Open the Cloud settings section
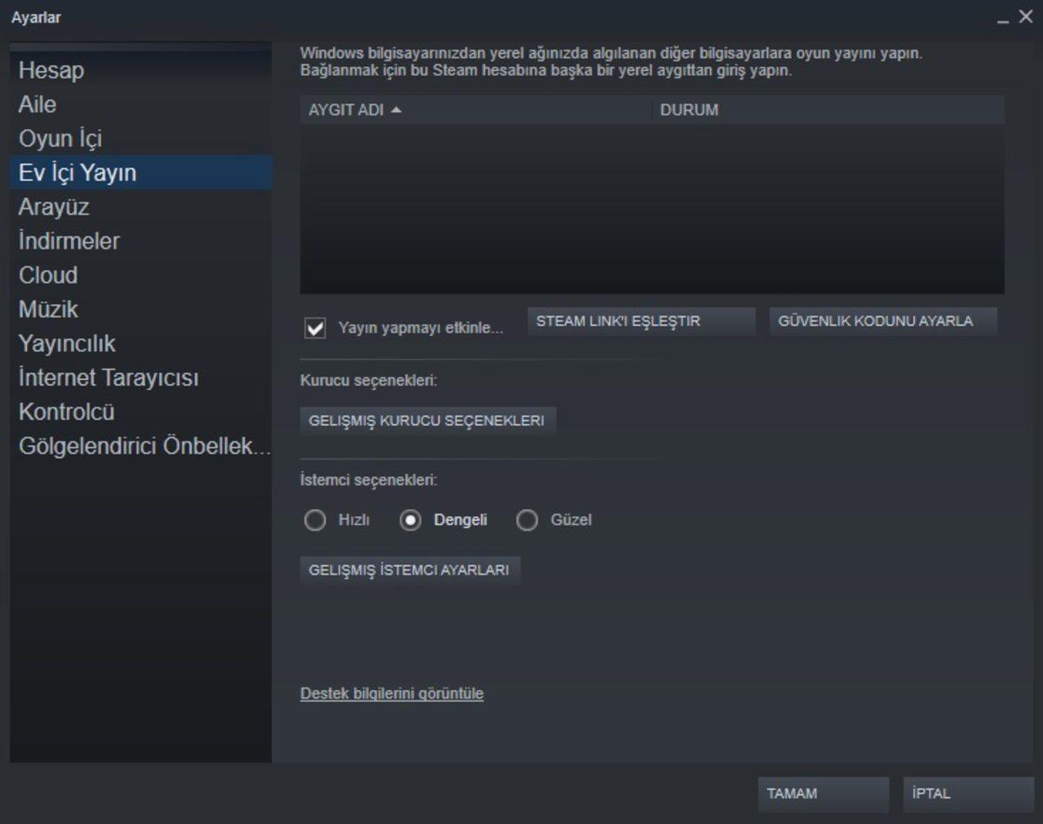This screenshot has height=824, width=1043. (47, 276)
